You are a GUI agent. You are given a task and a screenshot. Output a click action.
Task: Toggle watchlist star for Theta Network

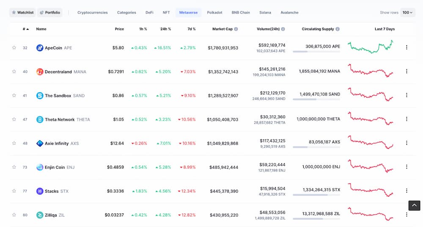tap(14, 119)
